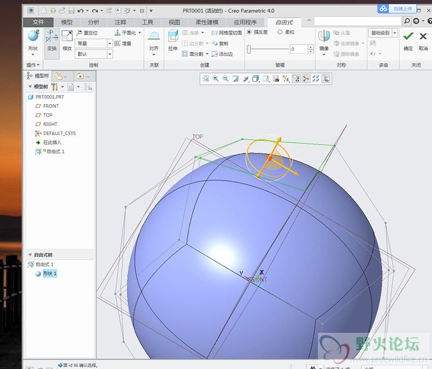Select the 拉伸 (Extrude) tool
Screen dimensions: 432x369
[x=173, y=41]
